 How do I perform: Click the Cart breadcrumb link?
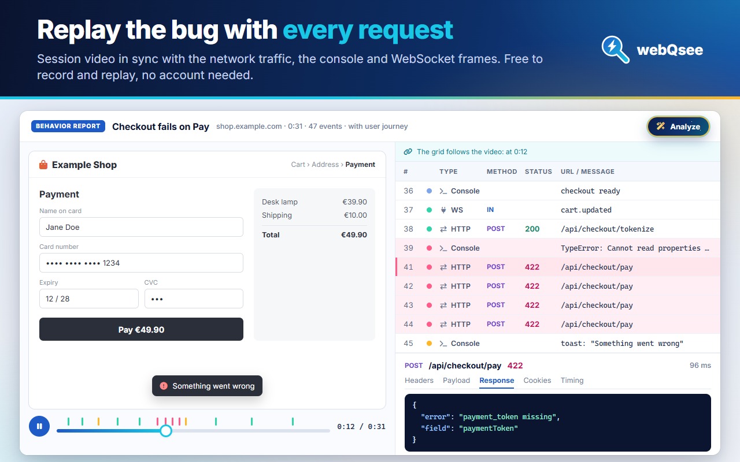click(x=298, y=165)
